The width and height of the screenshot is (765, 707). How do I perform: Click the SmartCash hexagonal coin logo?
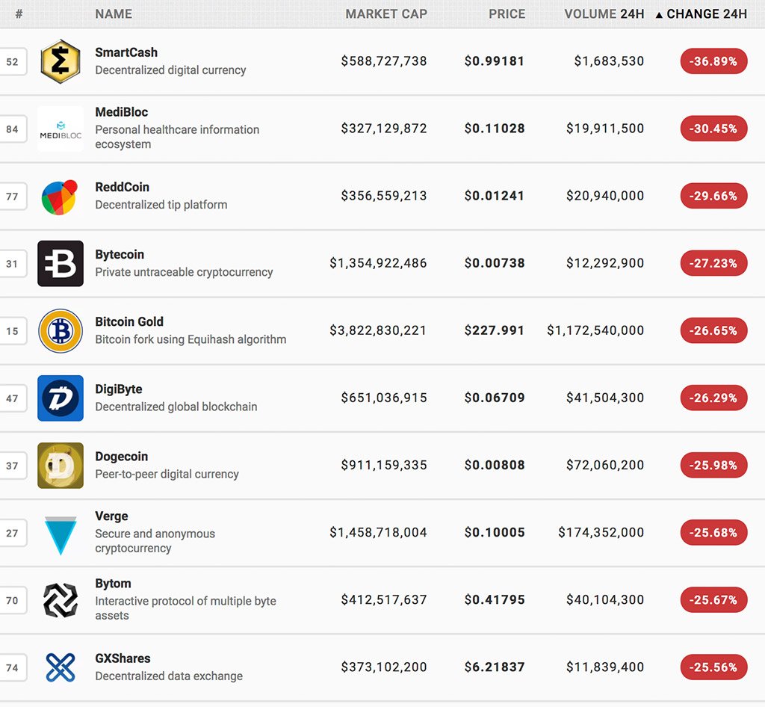[60, 61]
